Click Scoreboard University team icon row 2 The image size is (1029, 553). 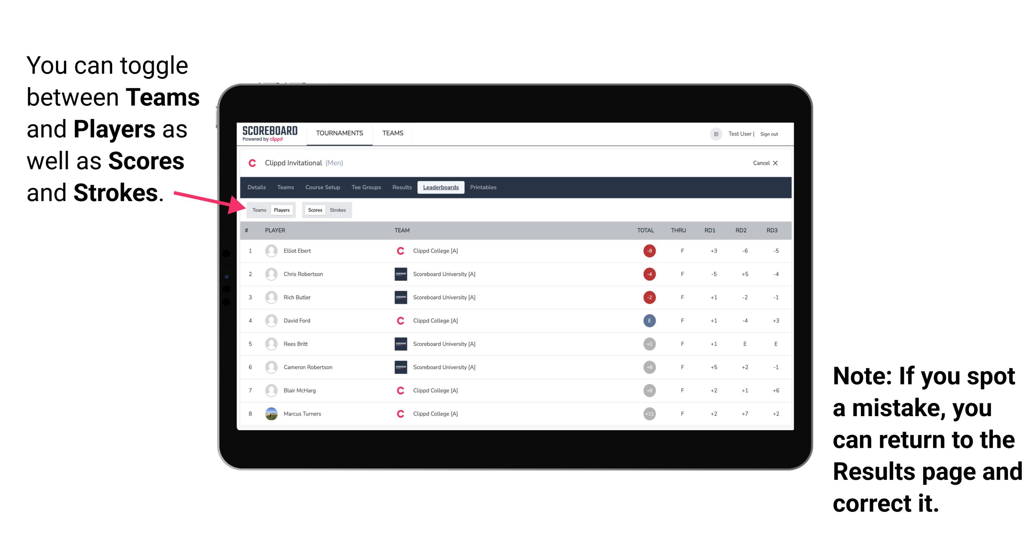coord(399,273)
